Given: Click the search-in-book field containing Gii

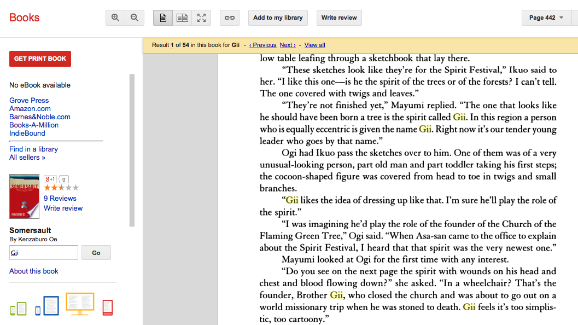Looking at the screenshot, I should [44, 253].
